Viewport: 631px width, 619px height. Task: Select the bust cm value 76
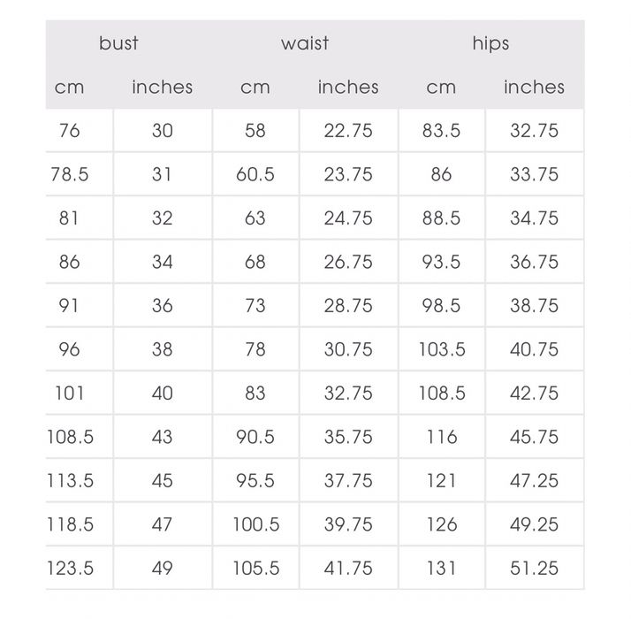tap(69, 131)
